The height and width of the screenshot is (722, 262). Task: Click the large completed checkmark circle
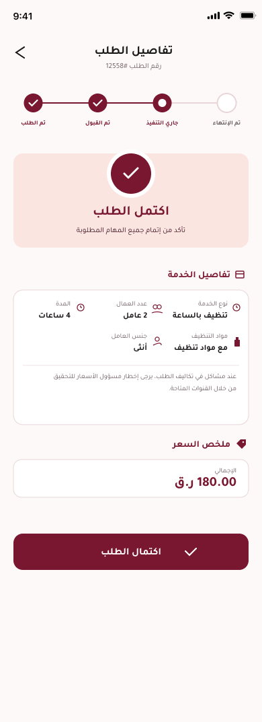point(131,174)
